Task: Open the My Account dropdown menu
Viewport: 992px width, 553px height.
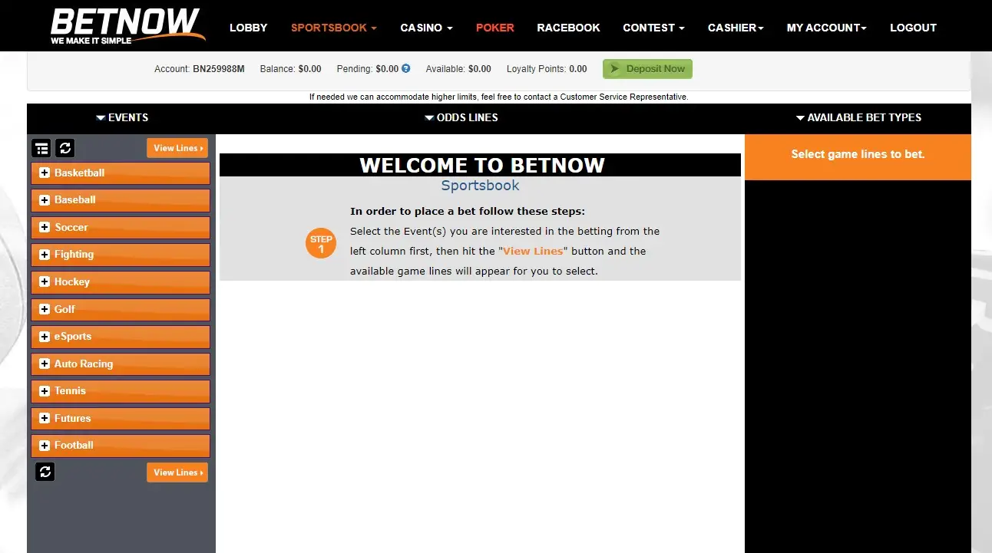Action: coord(826,28)
